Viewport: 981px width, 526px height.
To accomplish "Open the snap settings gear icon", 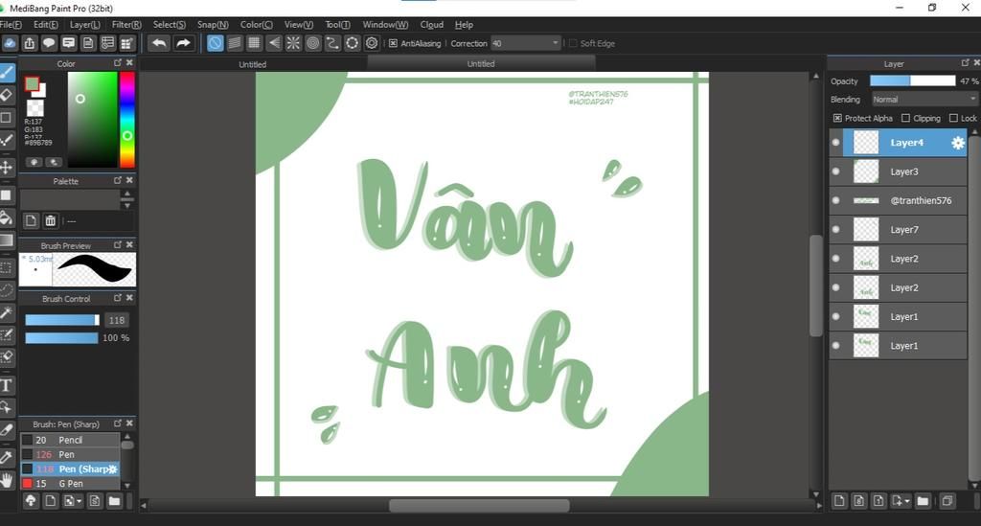I will (x=372, y=43).
